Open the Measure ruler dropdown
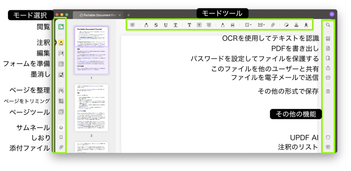This screenshot has width=351, height=171. (x=261, y=25)
